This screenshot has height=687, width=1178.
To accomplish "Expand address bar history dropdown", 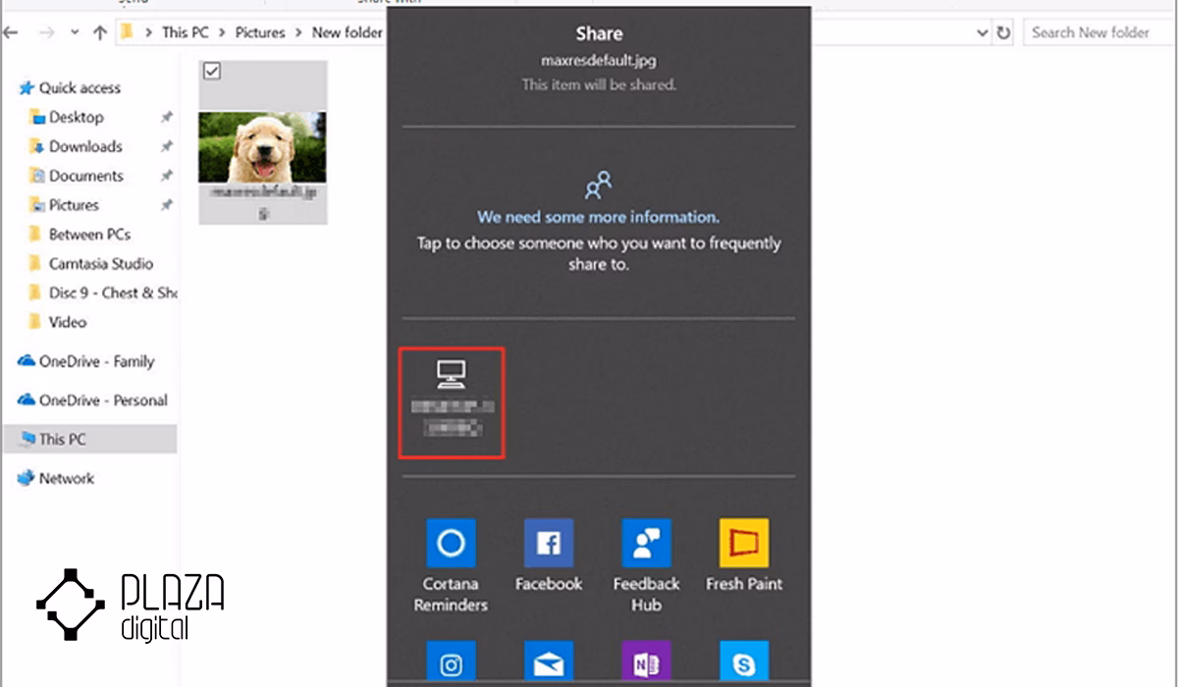I will click(984, 33).
